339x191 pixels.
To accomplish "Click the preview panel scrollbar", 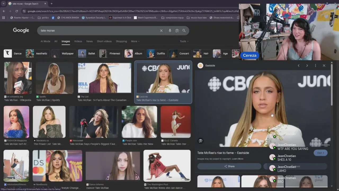I will click(x=332, y=85).
